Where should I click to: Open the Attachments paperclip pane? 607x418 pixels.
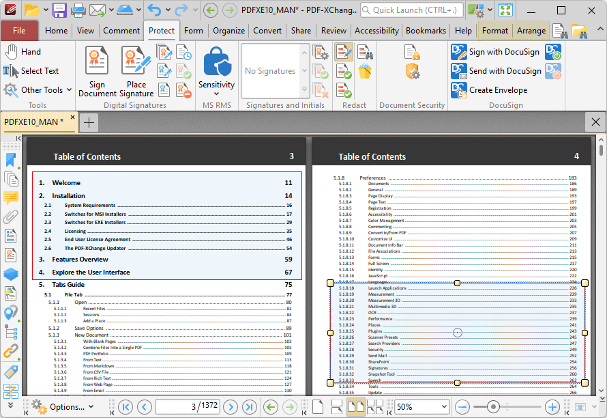pyautogui.click(x=11, y=217)
